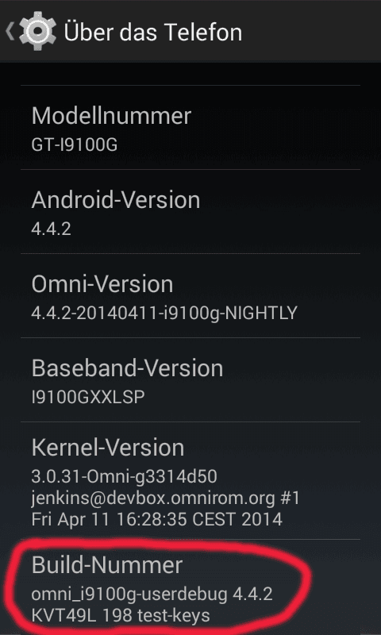381x635 pixels.
Task: Open the Baseband-Version heading
Action: click(128, 368)
